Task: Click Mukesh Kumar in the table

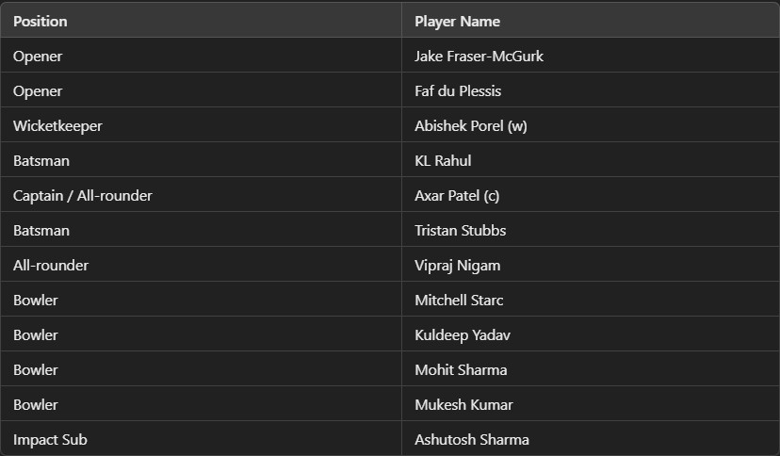Action: point(463,404)
